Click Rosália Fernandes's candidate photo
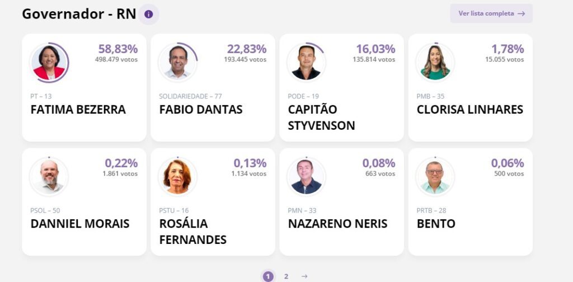Viewport: 573px width, 282px height. click(x=178, y=177)
